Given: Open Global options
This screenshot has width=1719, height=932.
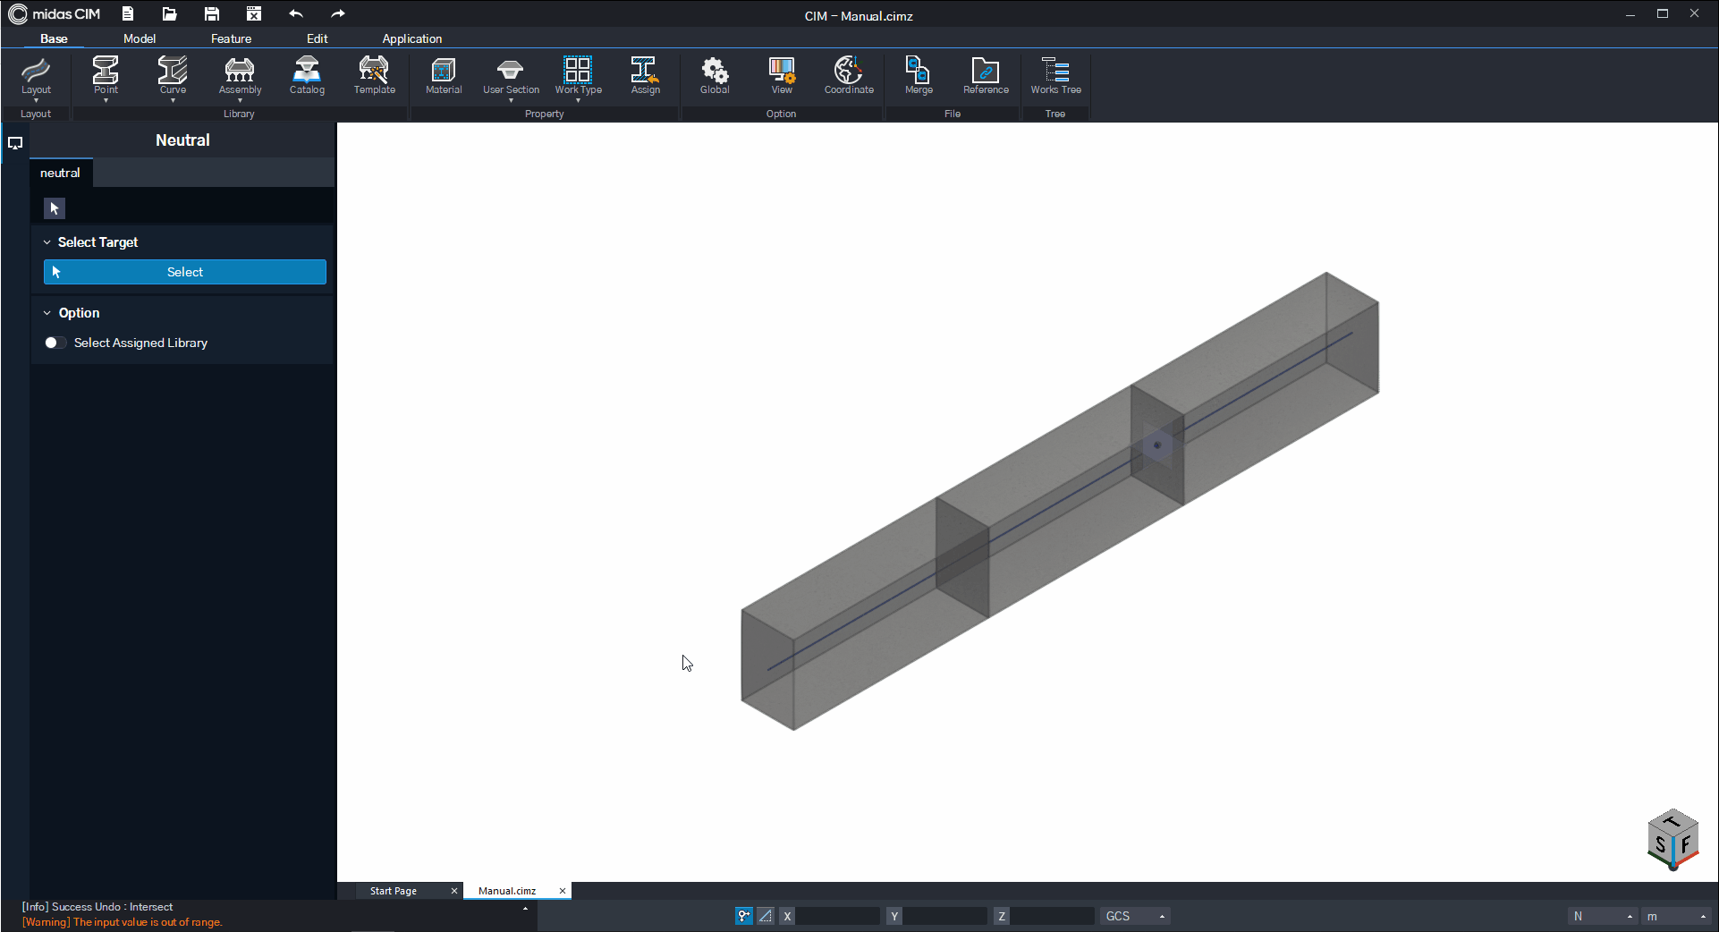Looking at the screenshot, I should [715, 76].
